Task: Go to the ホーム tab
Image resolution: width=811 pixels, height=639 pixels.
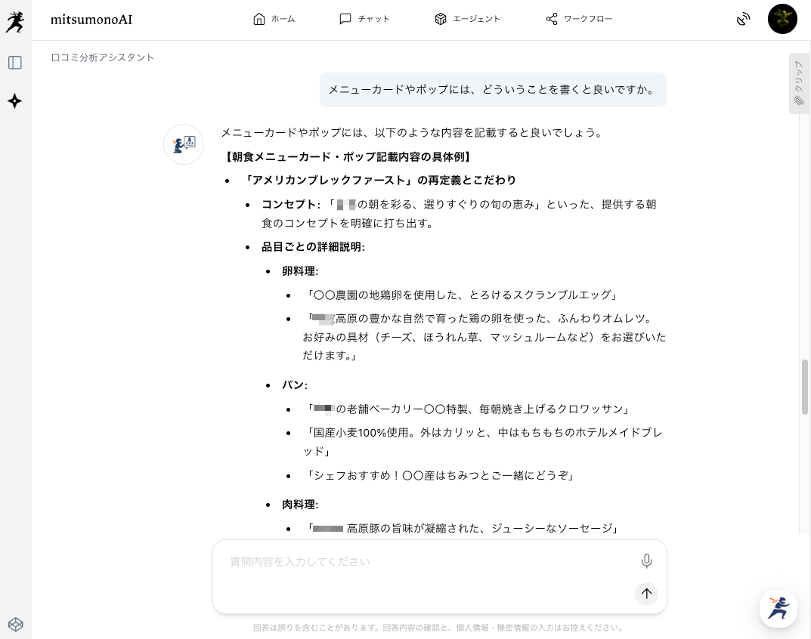Action: click(x=274, y=19)
